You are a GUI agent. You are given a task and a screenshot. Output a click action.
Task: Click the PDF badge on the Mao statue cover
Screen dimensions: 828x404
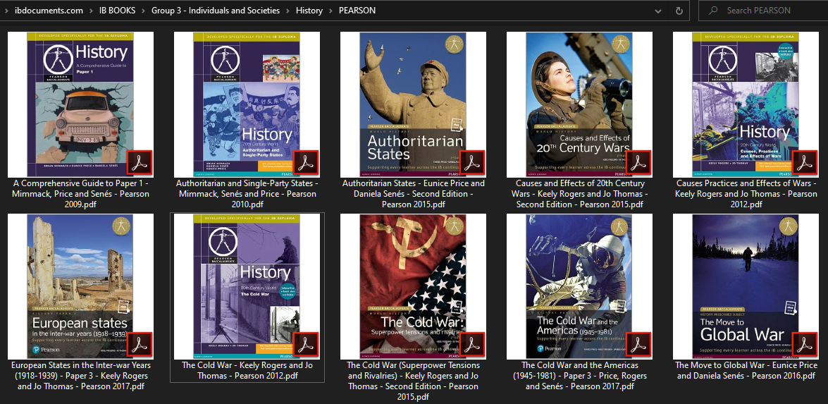coord(472,163)
